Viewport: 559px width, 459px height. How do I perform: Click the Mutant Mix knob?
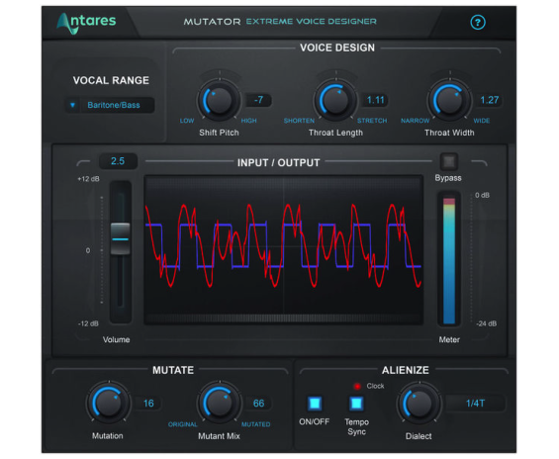click(x=219, y=403)
